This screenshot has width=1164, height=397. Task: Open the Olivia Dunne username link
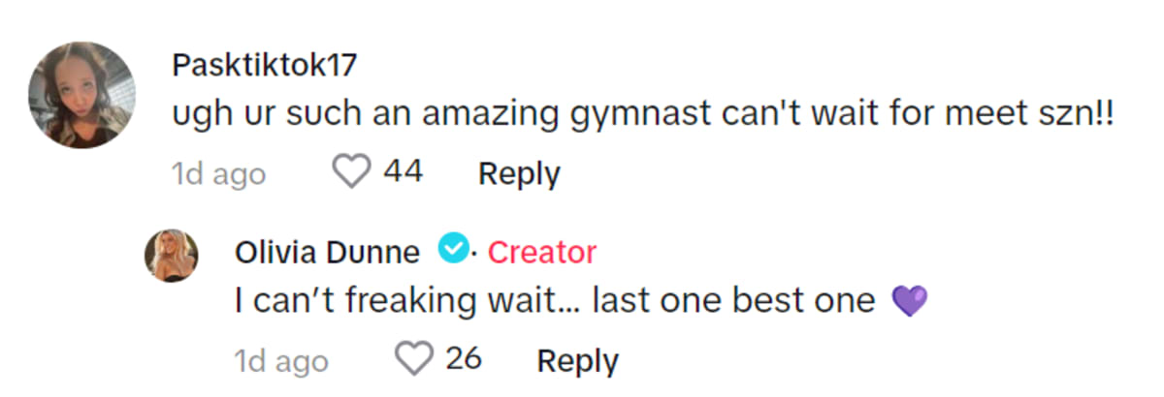327,252
